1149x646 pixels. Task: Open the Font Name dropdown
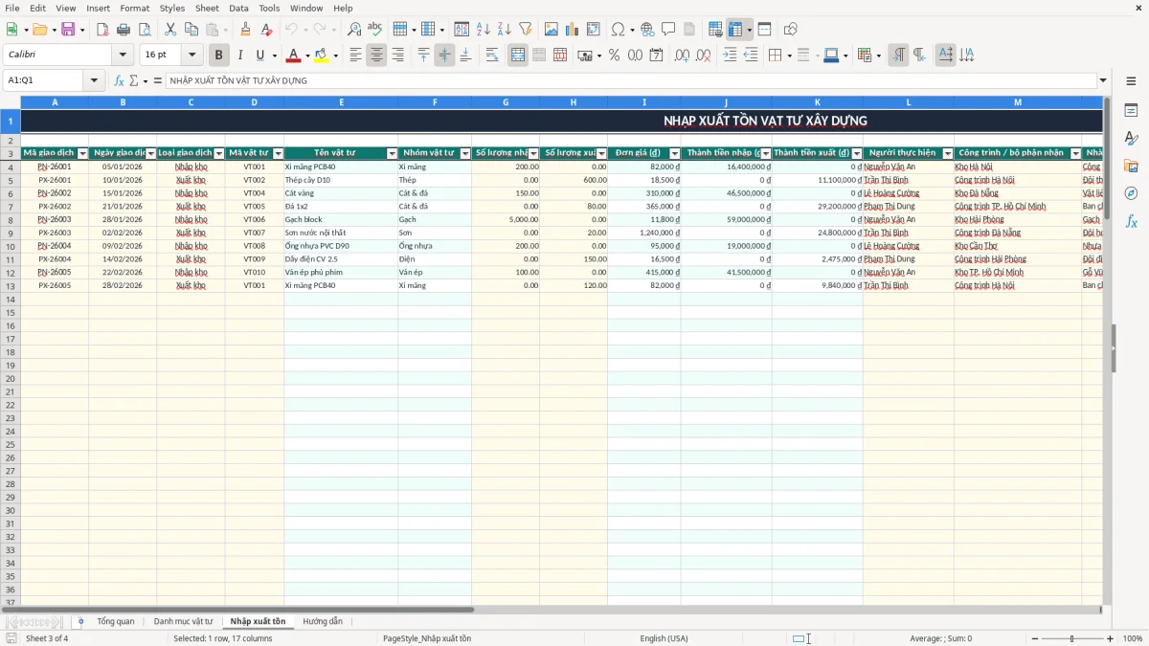tap(123, 56)
